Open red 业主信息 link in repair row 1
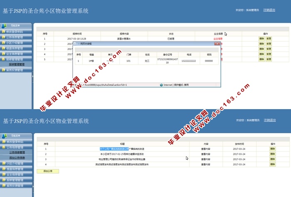The image size is (291, 197). click(218, 39)
